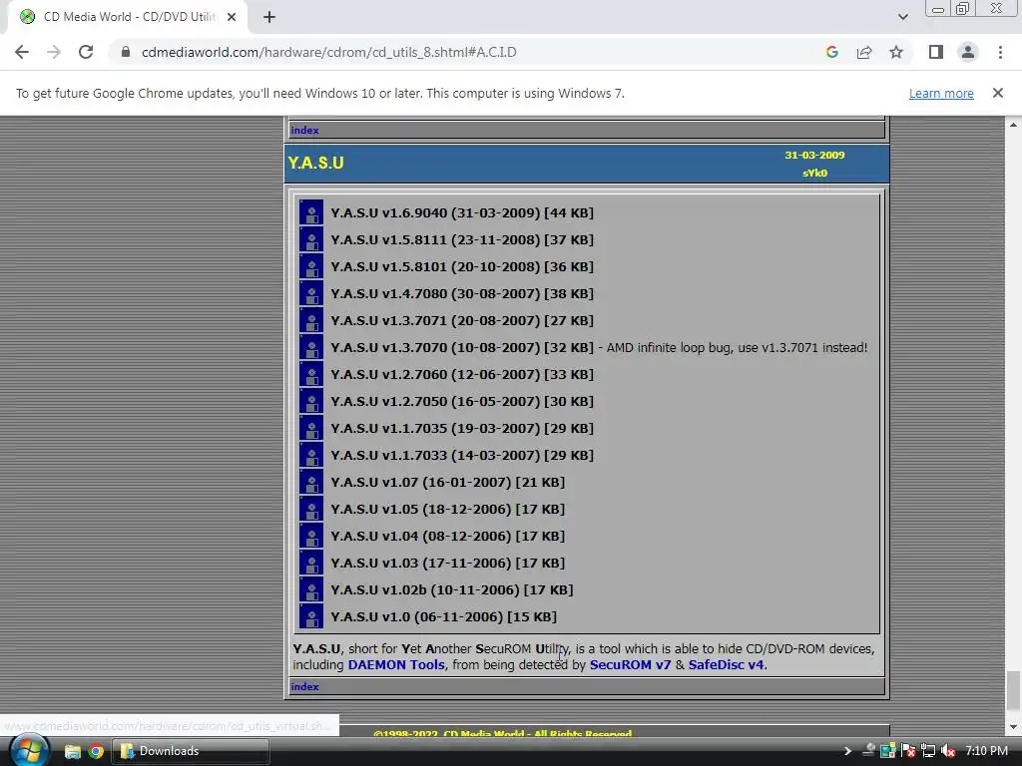Switch to Downloads window in taskbar

tap(191, 751)
